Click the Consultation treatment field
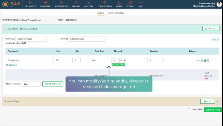The image size is (223, 126). click(x=30, y=60)
